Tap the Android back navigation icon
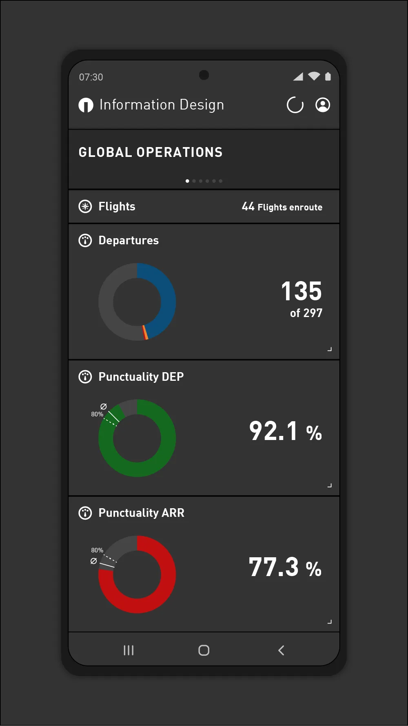 click(x=281, y=650)
